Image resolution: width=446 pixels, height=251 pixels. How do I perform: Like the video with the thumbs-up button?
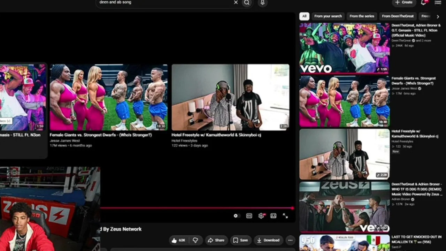pyautogui.click(x=178, y=240)
